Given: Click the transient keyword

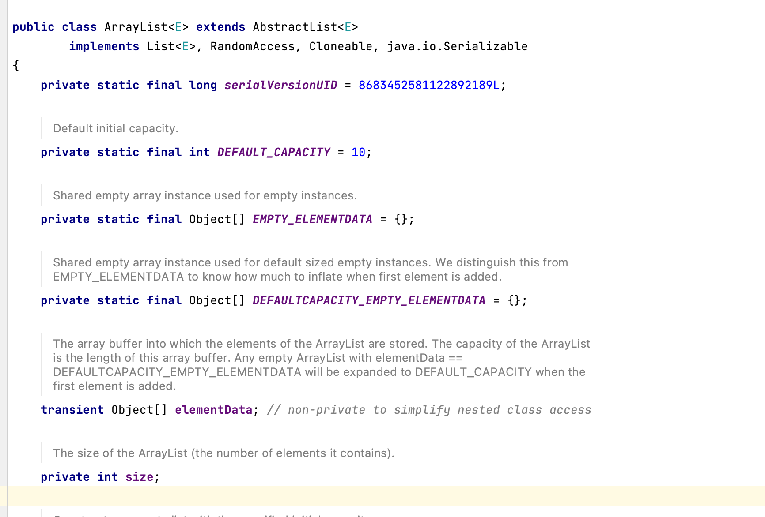Looking at the screenshot, I should point(72,410).
